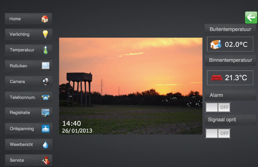Image resolution: width=258 pixels, height=167 pixels.
Task: Click the webcam Camera icon
Action: pyautogui.click(x=45, y=82)
